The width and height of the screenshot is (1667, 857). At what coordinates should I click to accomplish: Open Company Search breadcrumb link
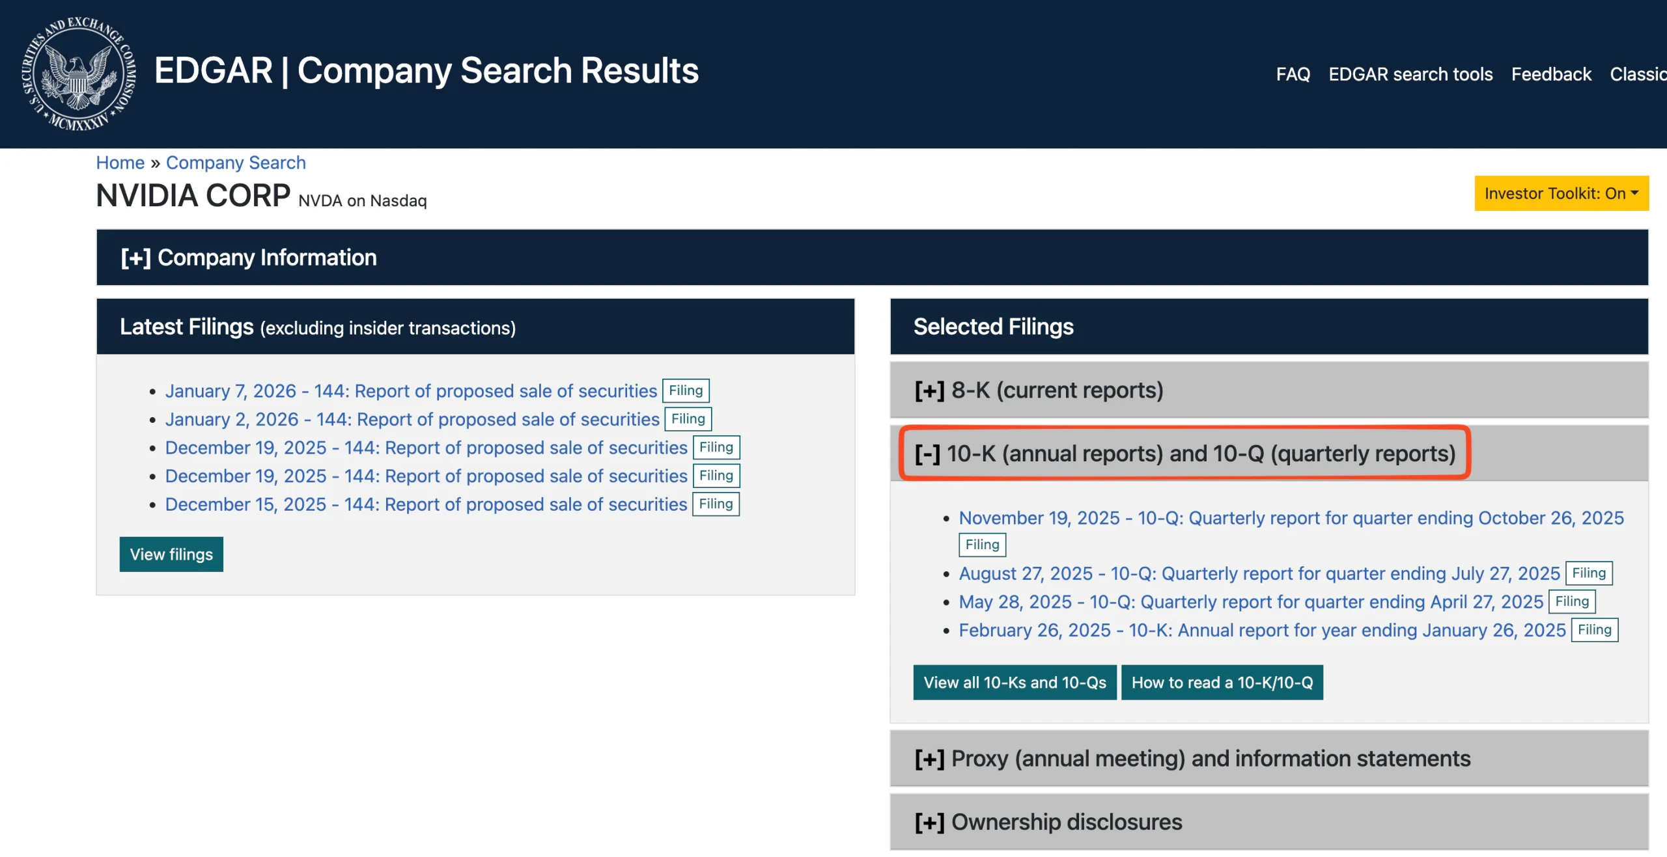click(x=236, y=163)
